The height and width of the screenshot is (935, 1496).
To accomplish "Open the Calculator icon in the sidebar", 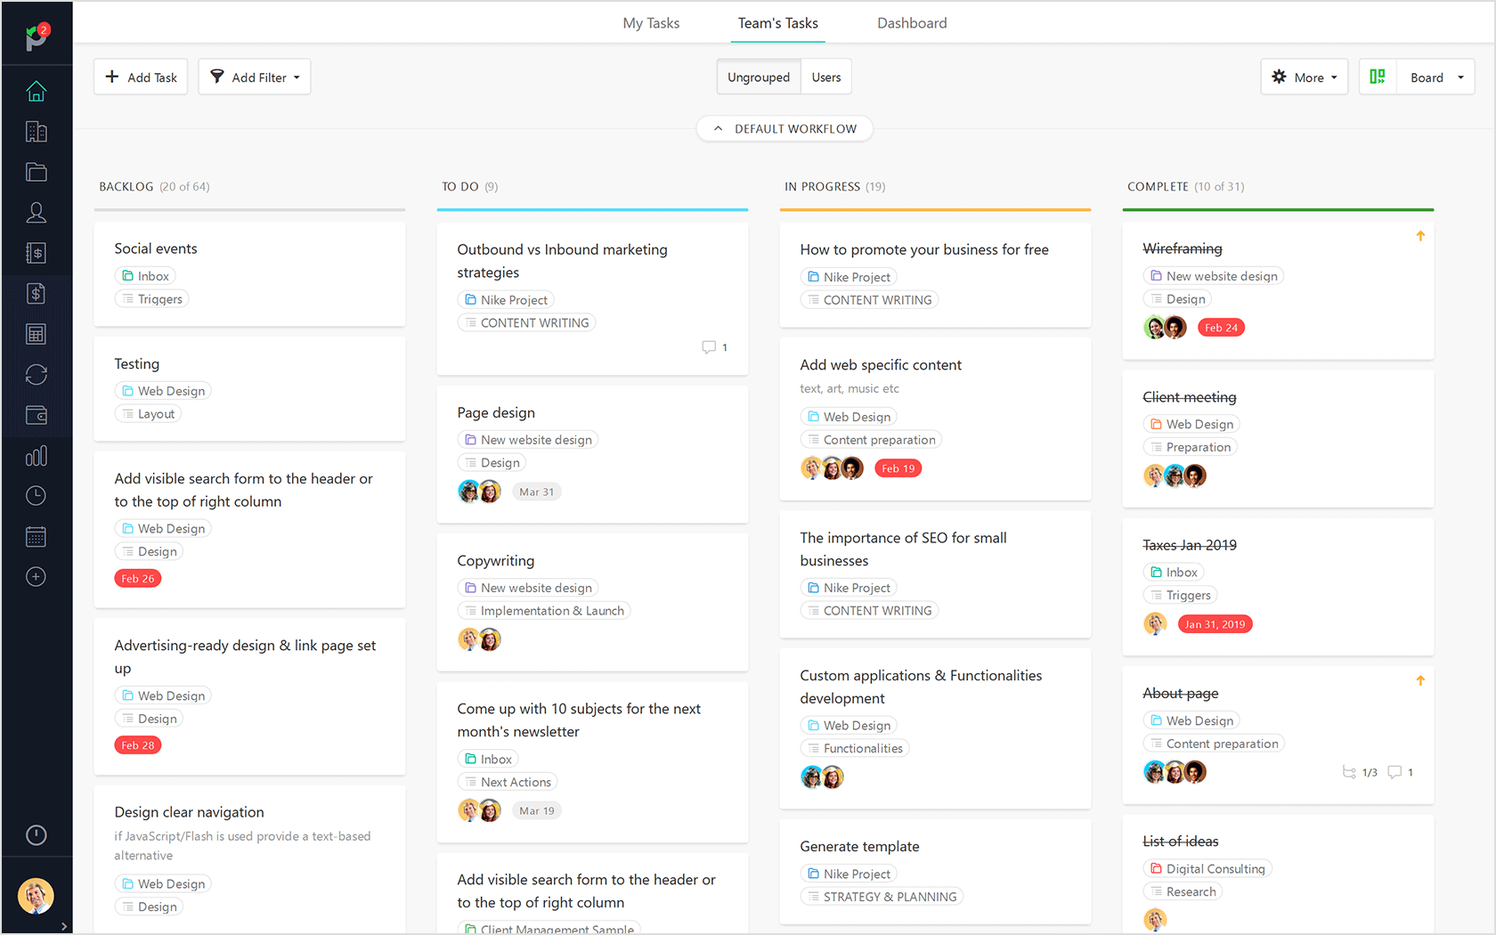I will point(36,333).
